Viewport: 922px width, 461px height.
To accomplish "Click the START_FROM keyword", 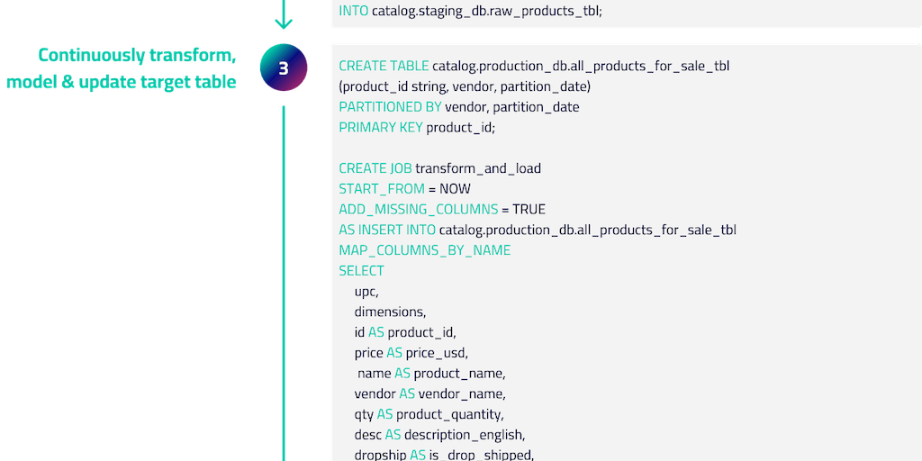I will point(382,189).
